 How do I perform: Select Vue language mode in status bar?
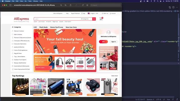tap(168, 100)
